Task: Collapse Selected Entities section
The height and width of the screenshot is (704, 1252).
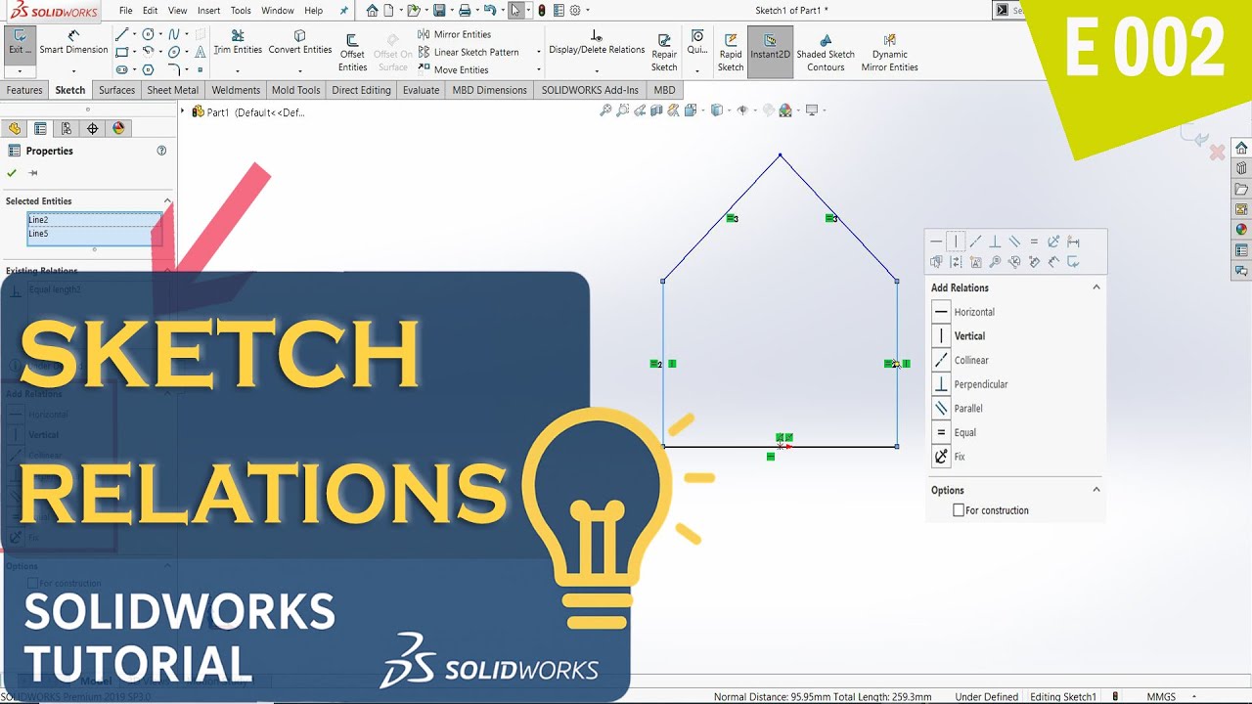Action: 167,201
